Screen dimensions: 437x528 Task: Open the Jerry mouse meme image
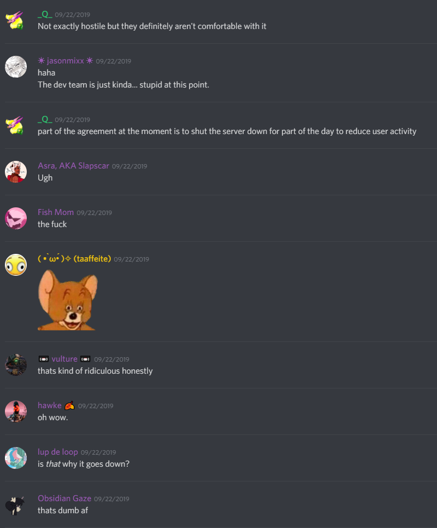68,300
